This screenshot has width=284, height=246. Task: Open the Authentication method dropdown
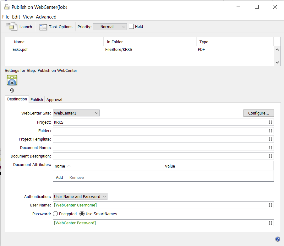(x=80, y=196)
